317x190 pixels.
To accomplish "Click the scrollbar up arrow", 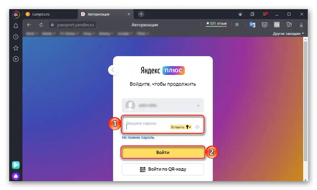I will coord(306,39).
